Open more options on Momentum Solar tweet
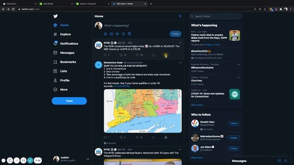Screen dimensions: 294x165 tap(180, 62)
